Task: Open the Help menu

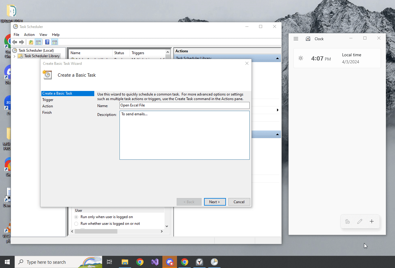Action: point(56,35)
